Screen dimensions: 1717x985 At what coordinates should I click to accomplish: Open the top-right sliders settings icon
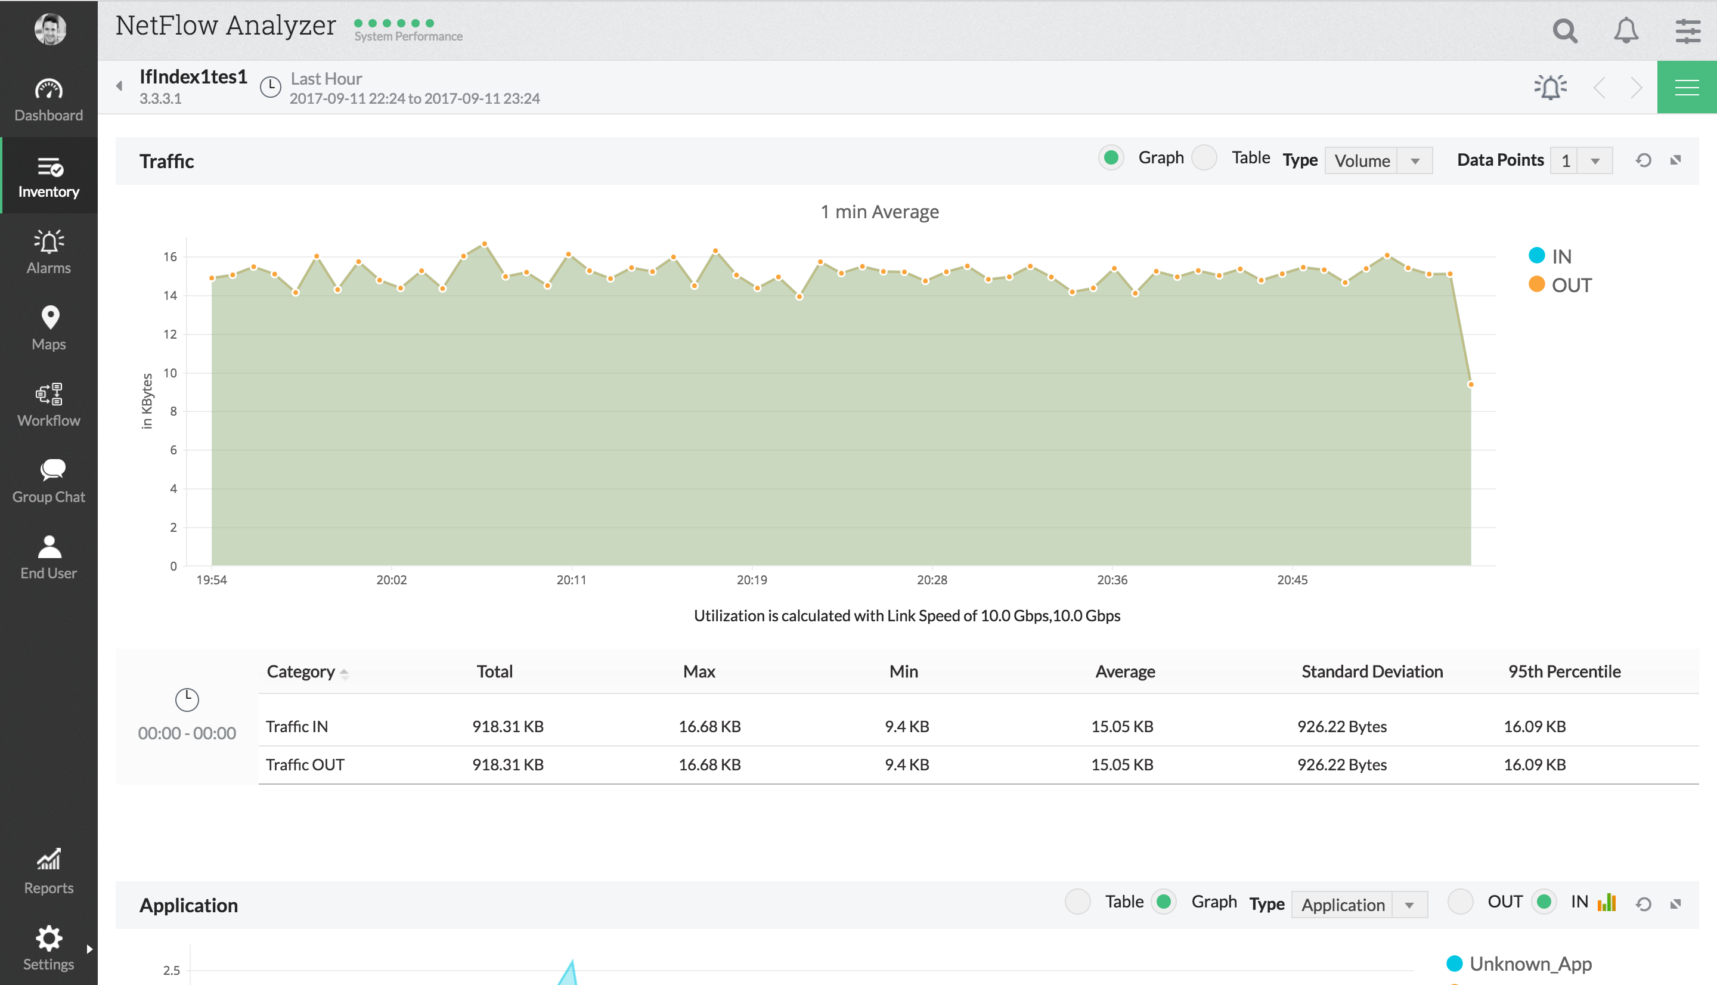pyautogui.click(x=1687, y=30)
